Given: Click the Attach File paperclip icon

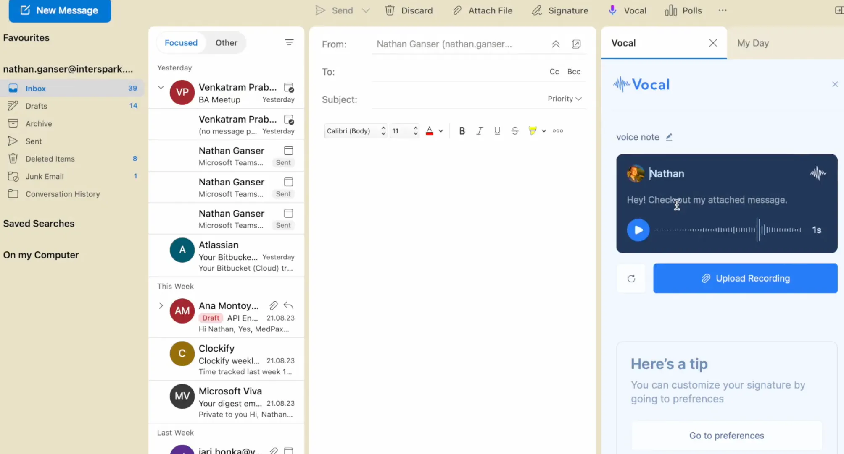Looking at the screenshot, I should pyautogui.click(x=457, y=10).
